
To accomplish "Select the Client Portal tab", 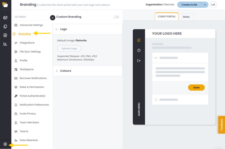I will coord(167,17).
